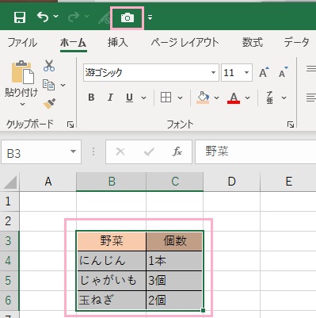This screenshot has height=318, width=316.
Task: Apply the red font color
Action: pos(234,98)
